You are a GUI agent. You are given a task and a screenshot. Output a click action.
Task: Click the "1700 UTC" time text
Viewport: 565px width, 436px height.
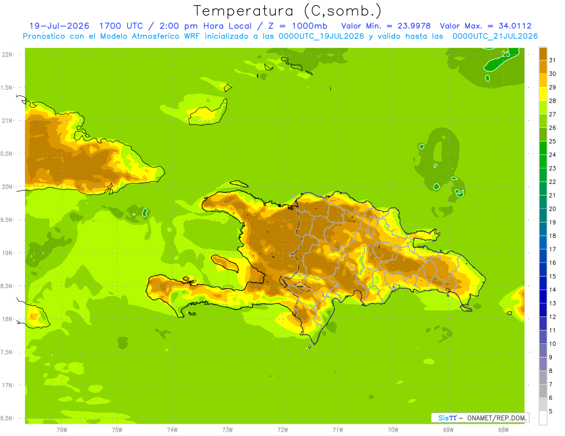click(122, 26)
